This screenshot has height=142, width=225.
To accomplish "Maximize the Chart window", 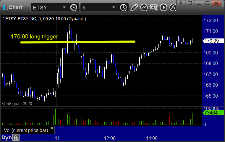I will coord(207,3).
